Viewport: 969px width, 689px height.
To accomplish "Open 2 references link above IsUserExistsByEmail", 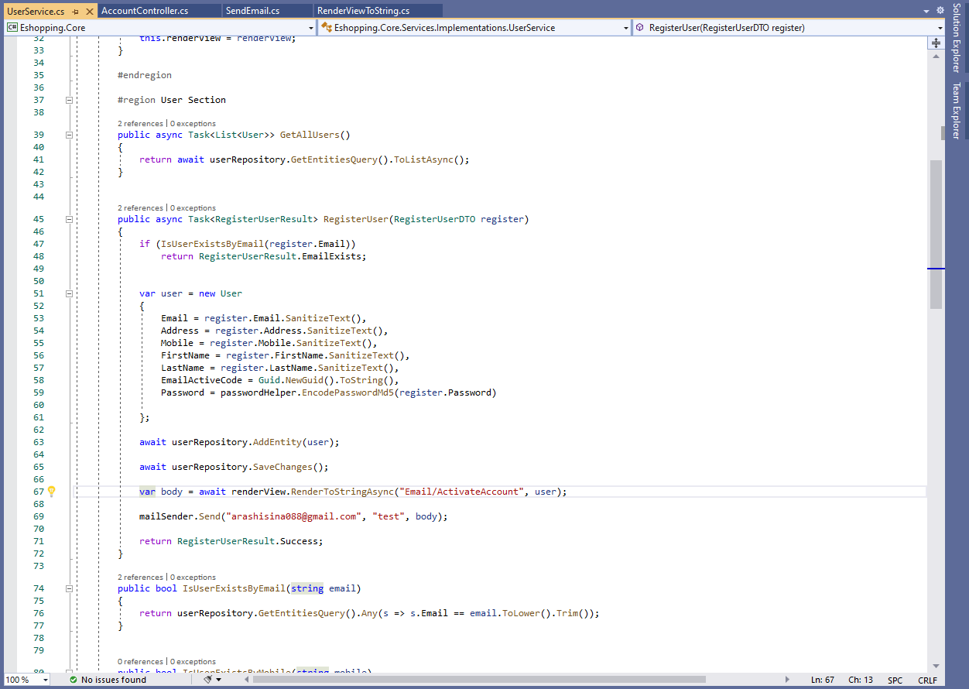I will (140, 577).
